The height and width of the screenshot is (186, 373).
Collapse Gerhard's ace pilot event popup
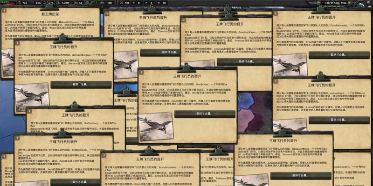[17, 43]
